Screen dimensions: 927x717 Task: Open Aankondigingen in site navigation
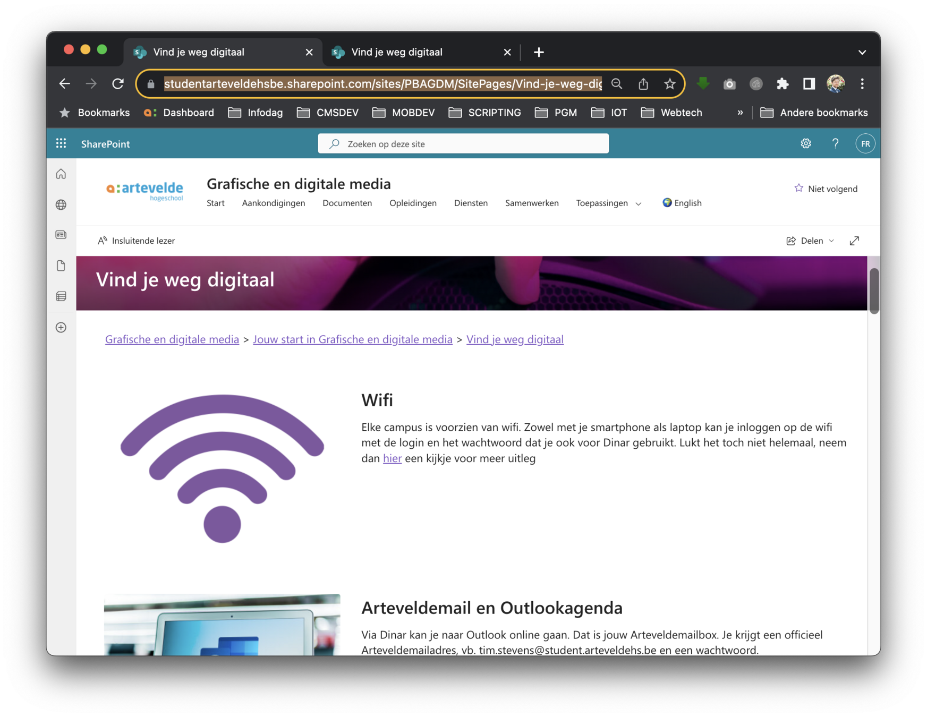click(273, 203)
